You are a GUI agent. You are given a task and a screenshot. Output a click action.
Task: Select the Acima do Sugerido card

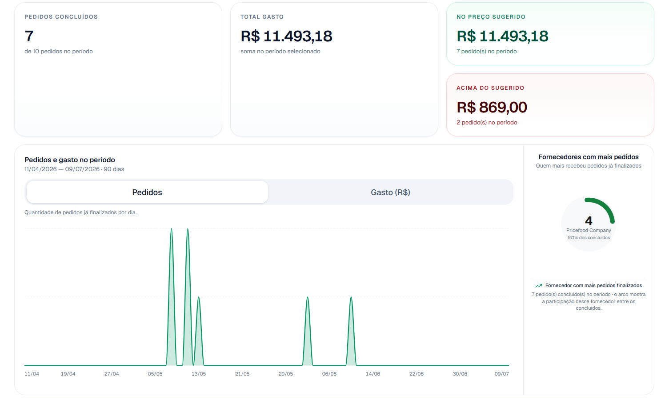click(x=550, y=105)
